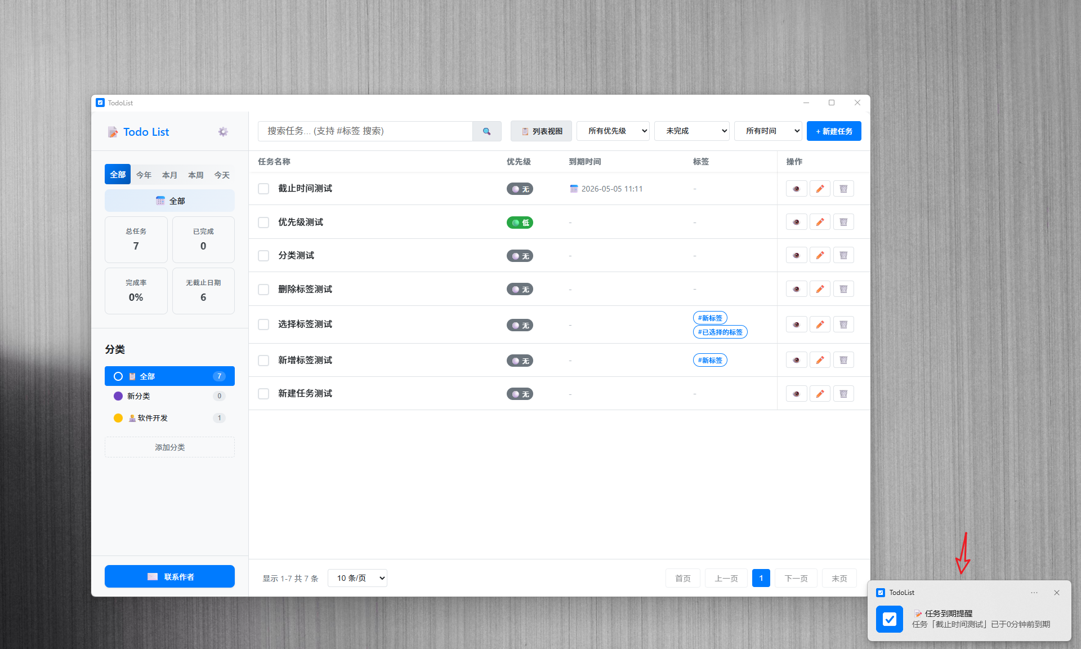Select the 今天 time tab
The height and width of the screenshot is (649, 1081).
coord(222,175)
